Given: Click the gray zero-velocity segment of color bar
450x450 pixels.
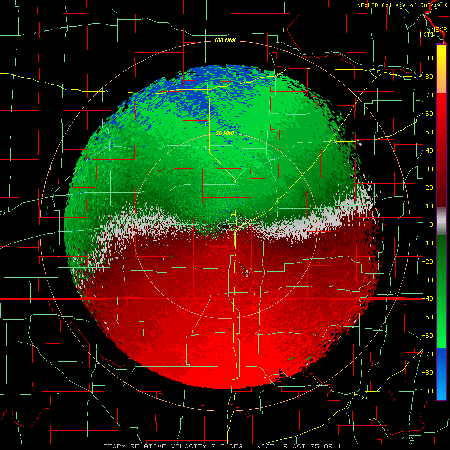Looking at the screenshot, I should 441,221.
